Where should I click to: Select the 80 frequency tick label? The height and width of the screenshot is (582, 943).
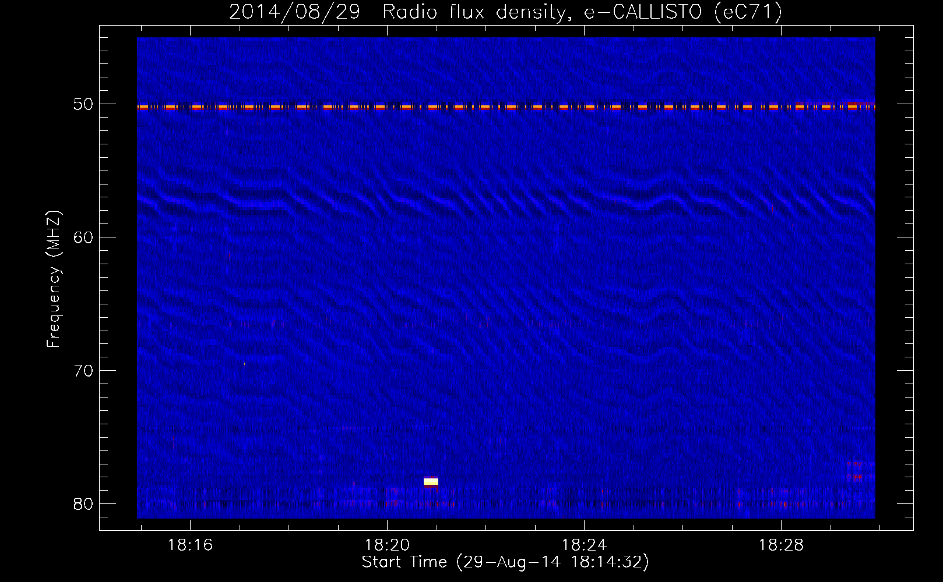tap(83, 504)
